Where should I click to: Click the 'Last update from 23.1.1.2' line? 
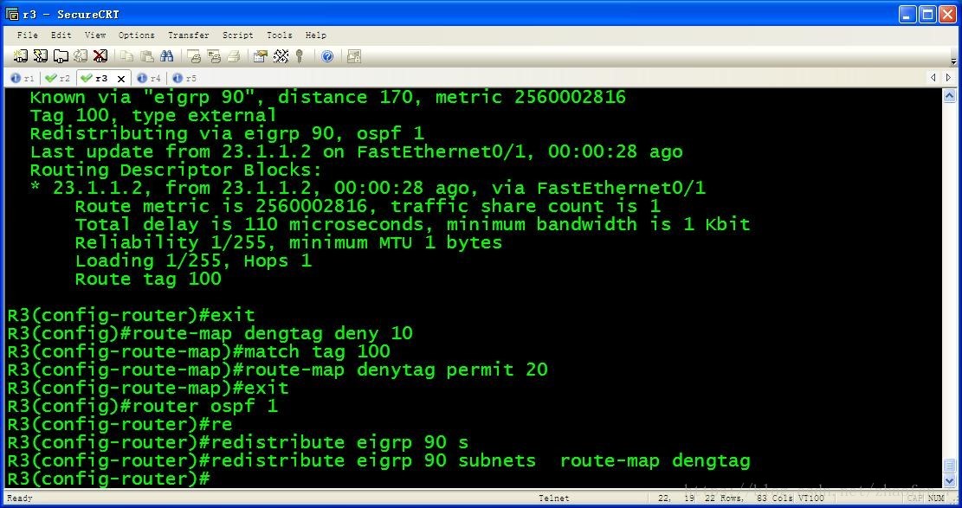coord(356,151)
